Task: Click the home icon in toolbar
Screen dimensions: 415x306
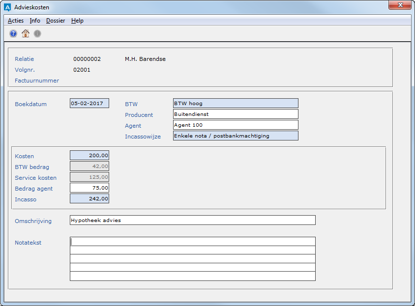Action: (x=26, y=33)
